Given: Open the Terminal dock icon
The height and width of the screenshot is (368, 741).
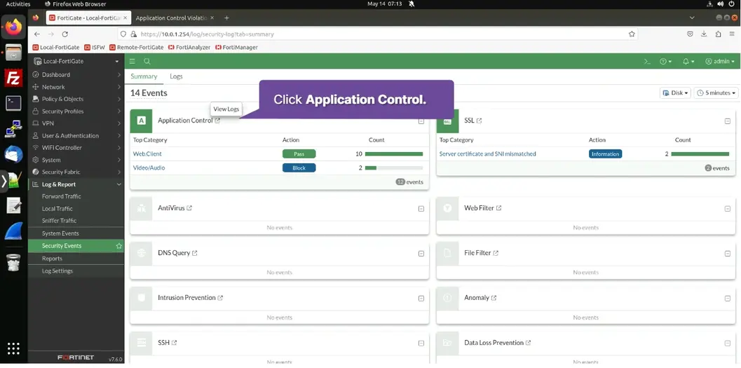Looking at the screenshot, I should [x=14, y=103].
